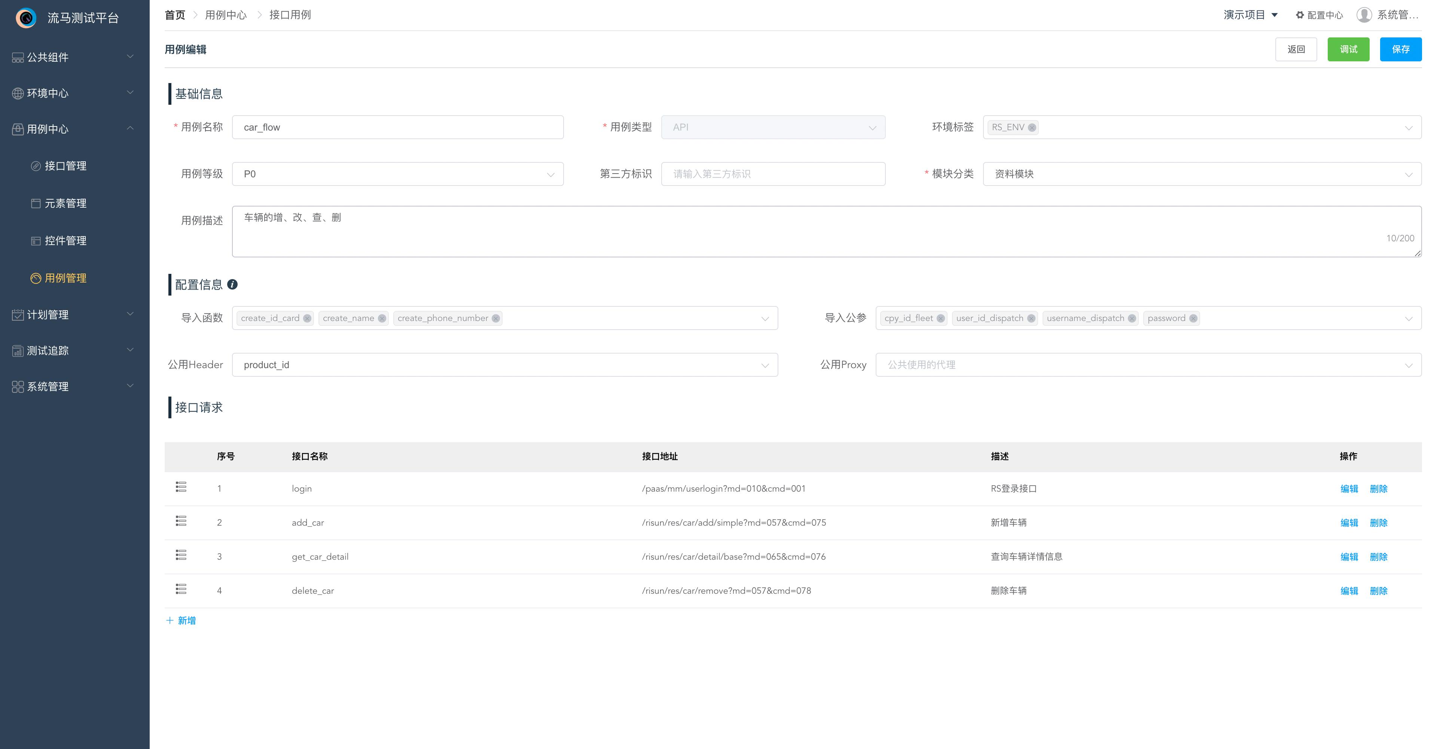The height and width of the screenshot is (749, 1437).
Task: Click the info icon beside 配置信息
Action: [233, 284]
